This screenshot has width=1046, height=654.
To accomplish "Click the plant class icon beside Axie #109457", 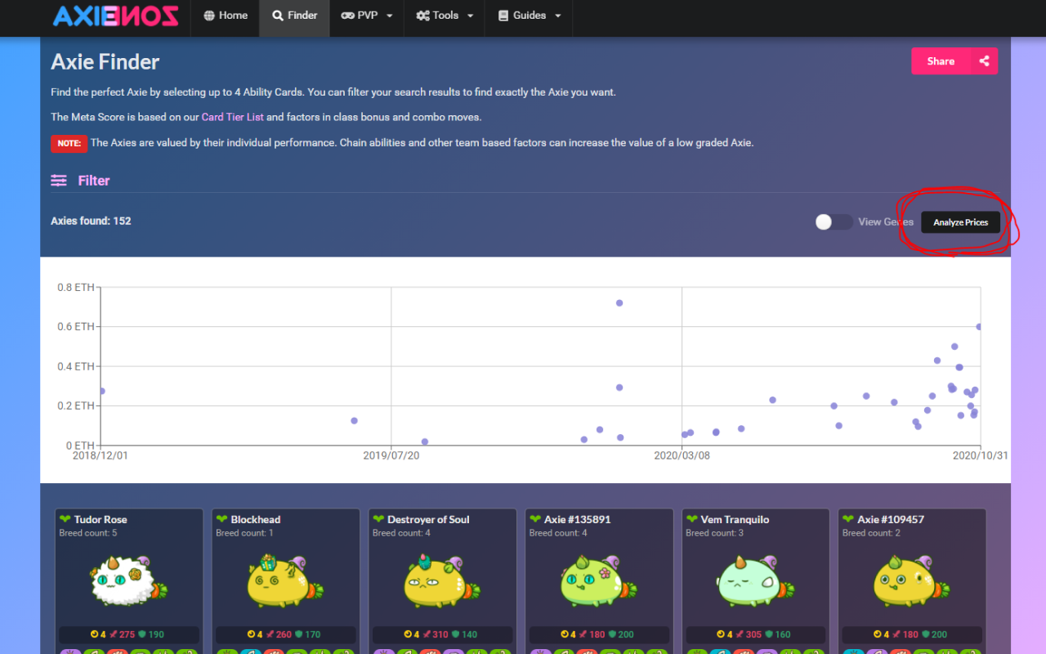I will [849, 519].
